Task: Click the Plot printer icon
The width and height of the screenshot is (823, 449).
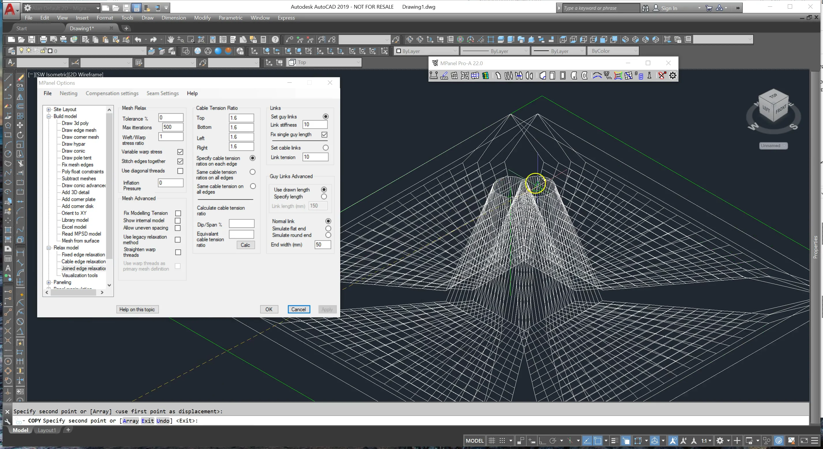Action: [x=43, y=39]
